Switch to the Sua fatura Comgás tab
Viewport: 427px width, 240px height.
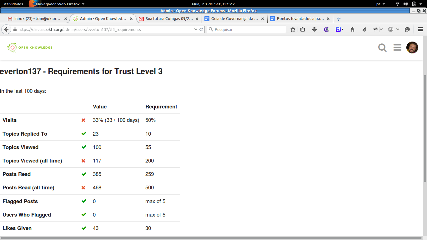tap(169, 19)
